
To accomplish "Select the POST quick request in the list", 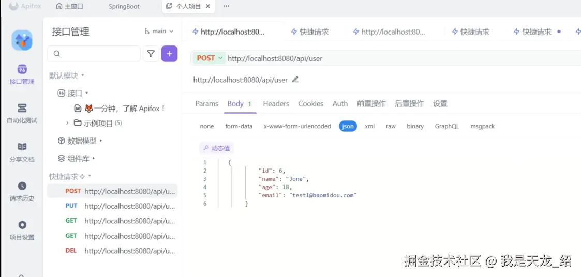I will pos(112,191).
